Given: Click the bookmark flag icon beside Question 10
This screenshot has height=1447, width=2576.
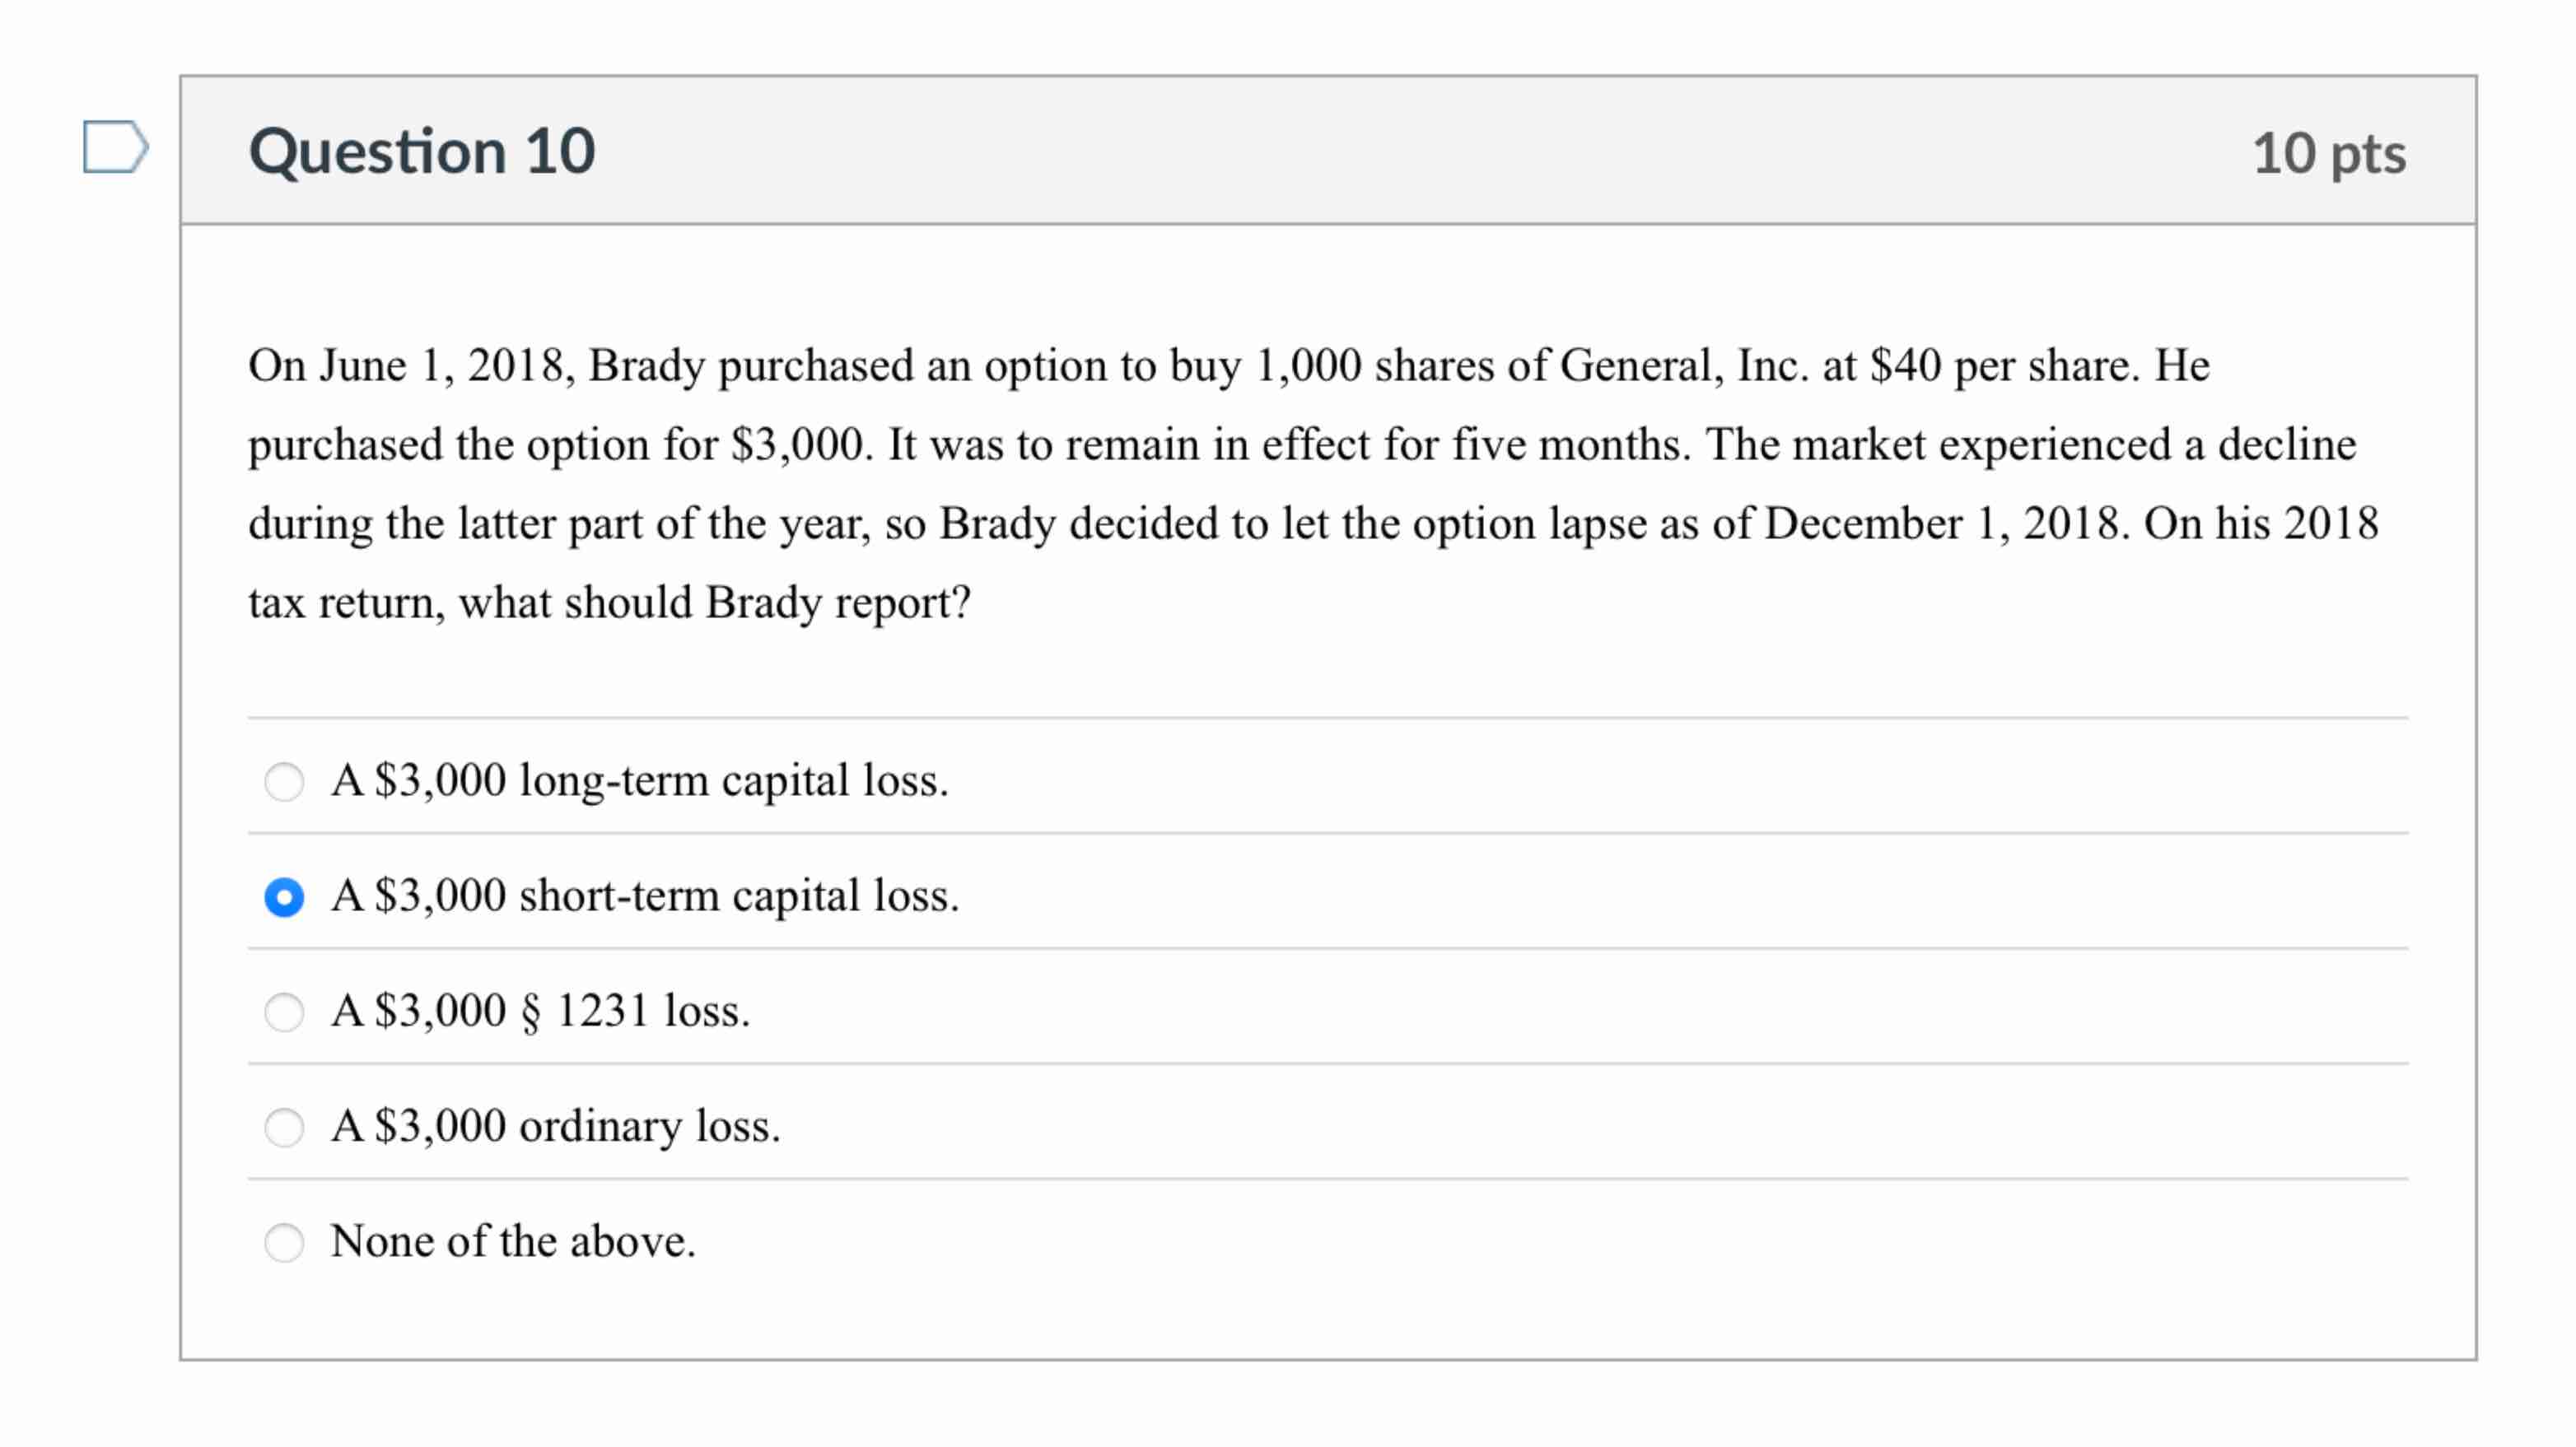Looking at the screenshot, I should pos(117,148).
